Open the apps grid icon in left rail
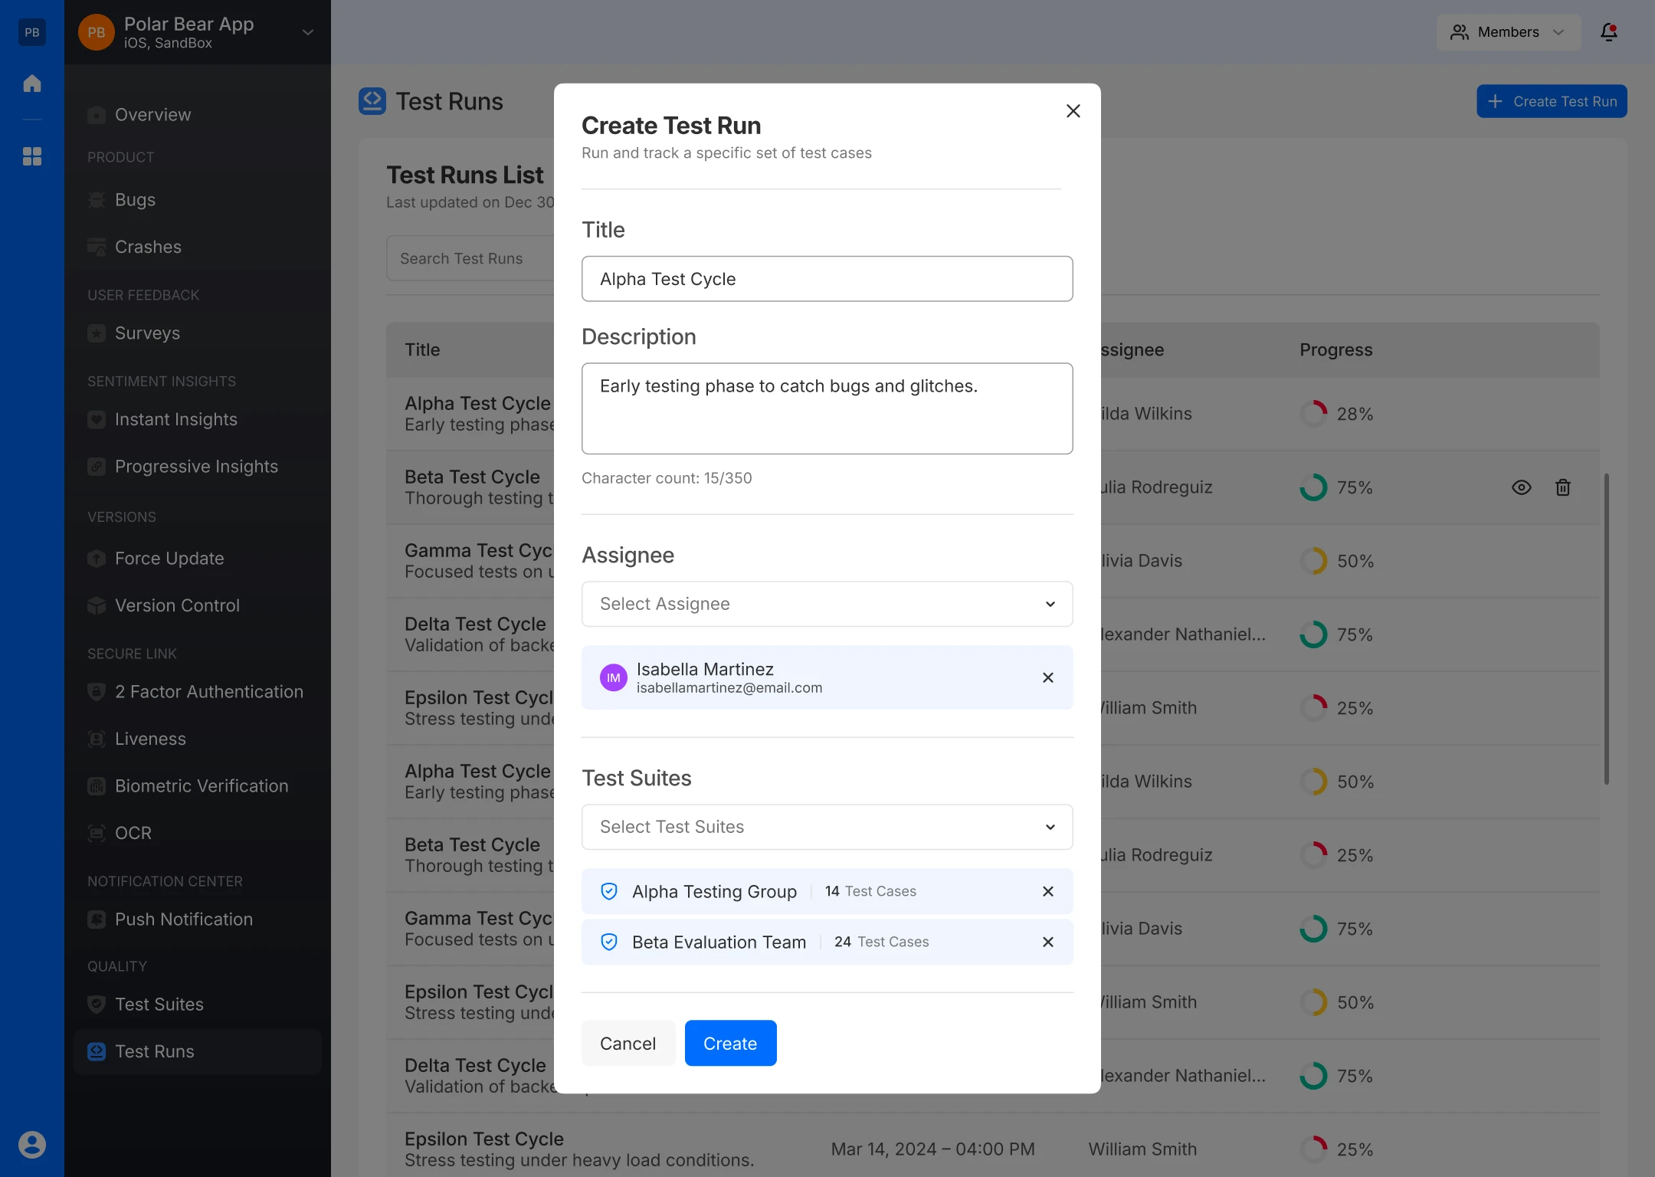The height and width of the screenshot is (1177, 1655). click(32, 156)
